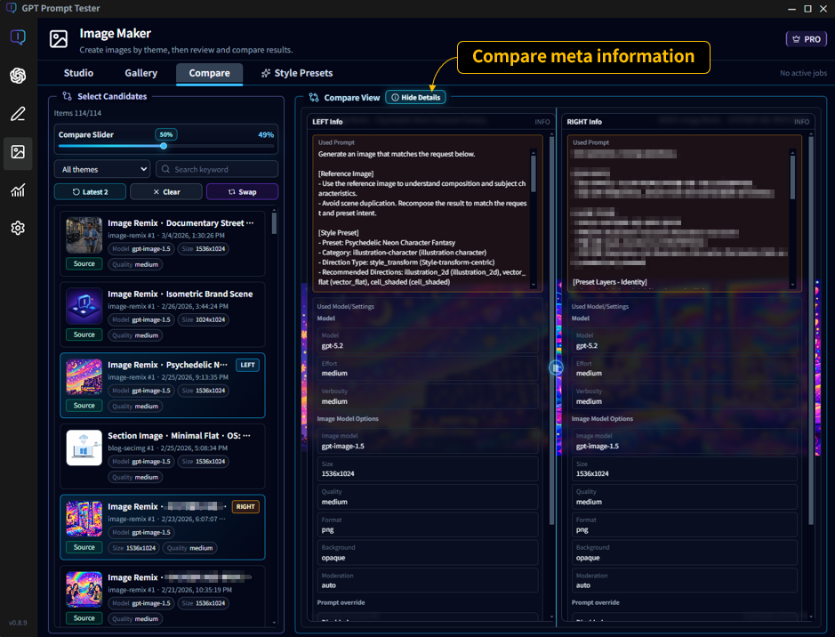Screen dimensions: 835x637
Task: Toggle the LEFT badge on Psychedelic remix item
Action: [x=247, y=365]
